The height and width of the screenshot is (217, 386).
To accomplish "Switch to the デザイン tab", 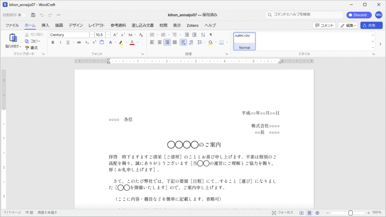I will click(x=76, y=25).
